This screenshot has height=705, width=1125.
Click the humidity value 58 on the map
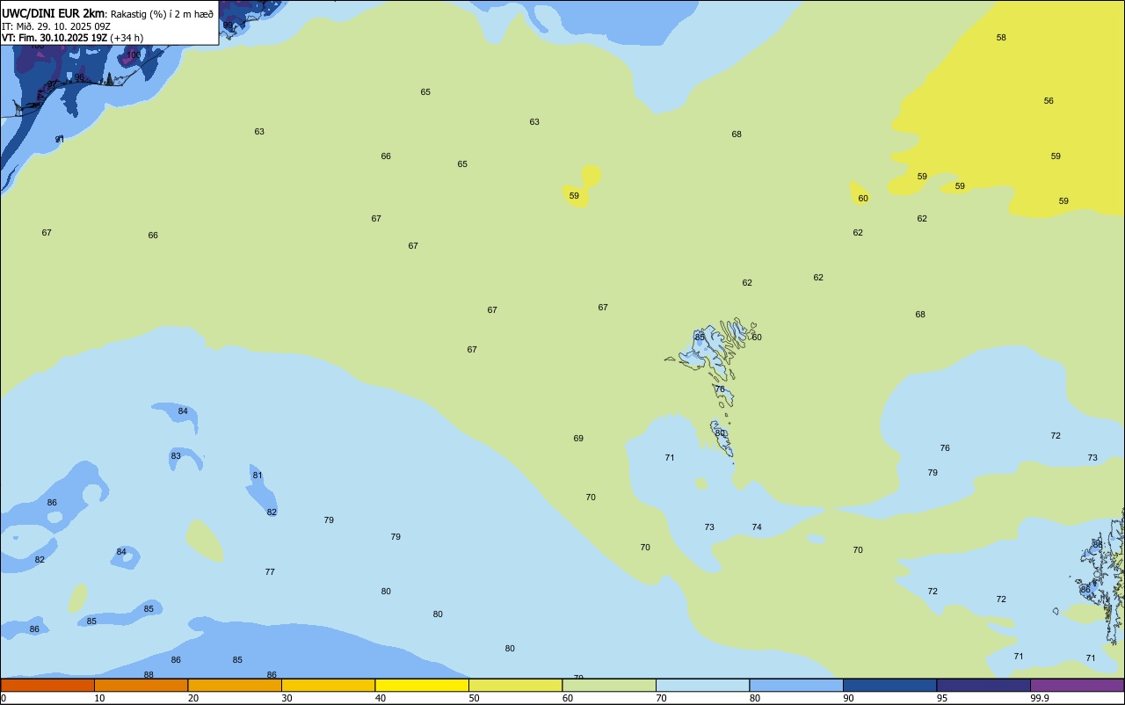click(1001, 37)
